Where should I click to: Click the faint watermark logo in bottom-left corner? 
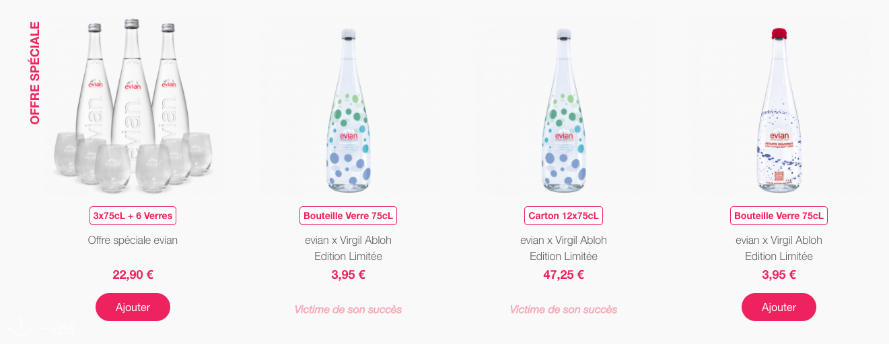click(42, 329)
